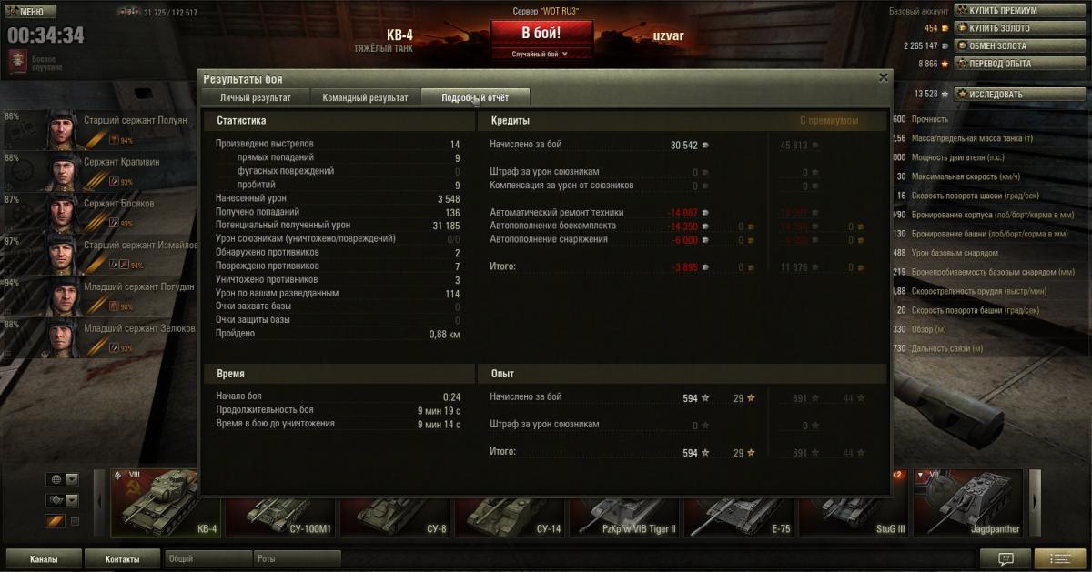Expand the Случайный бой battle type selector

tap(541, 54)
